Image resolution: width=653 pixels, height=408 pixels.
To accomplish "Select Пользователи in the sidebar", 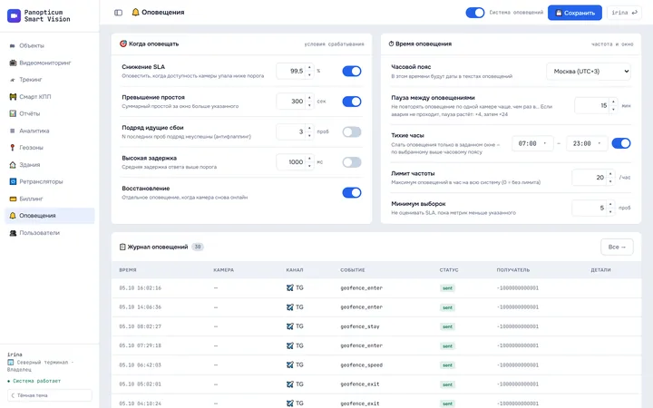I will (x=50, y=233).
